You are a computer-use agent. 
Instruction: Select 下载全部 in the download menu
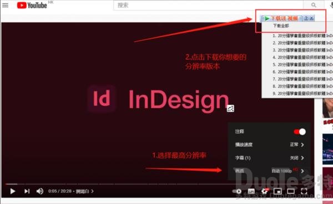click(x=281, y=25)
